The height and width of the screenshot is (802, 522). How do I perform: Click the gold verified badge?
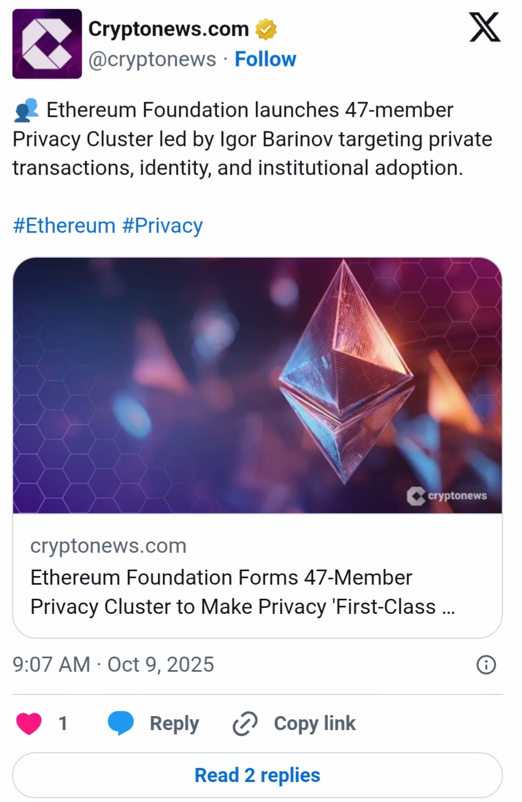click(265, 29)
